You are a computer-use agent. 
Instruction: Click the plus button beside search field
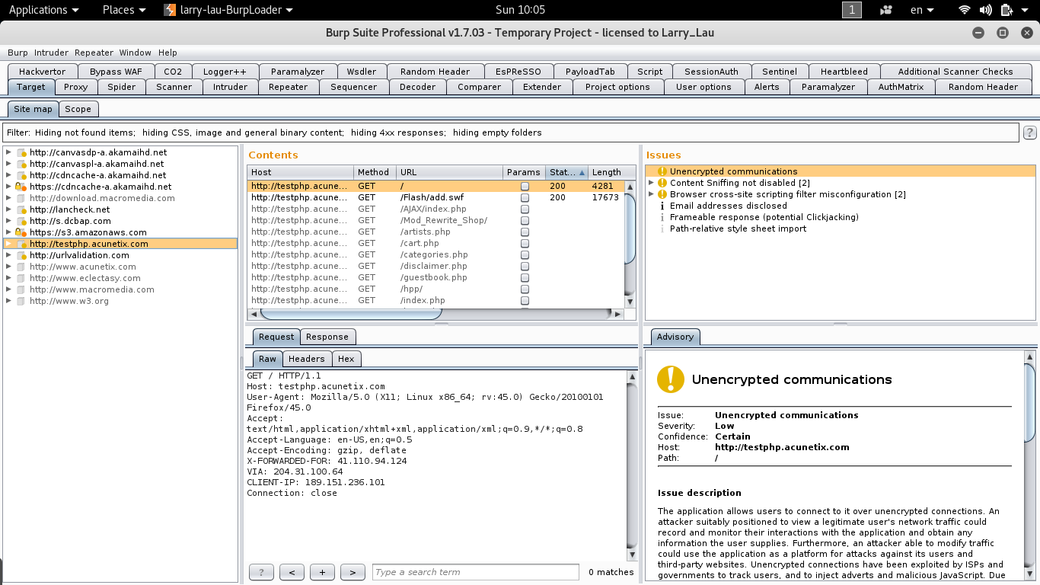coord(322,572)
